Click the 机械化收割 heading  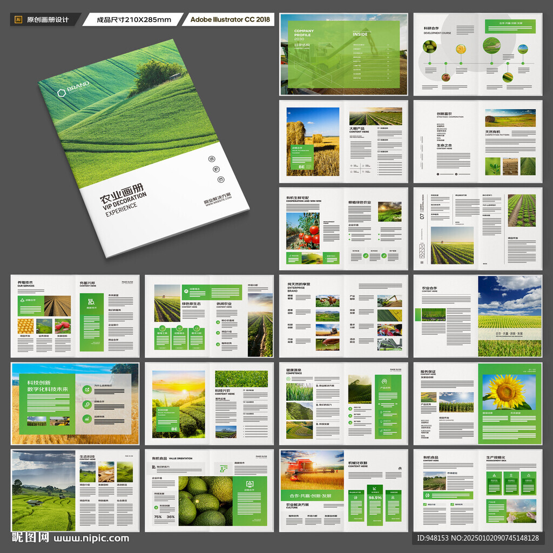pyautogui.click(x=358, y=463)
